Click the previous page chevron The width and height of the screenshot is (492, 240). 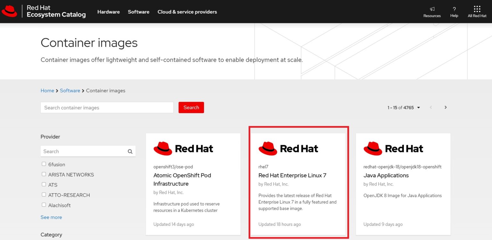click(431, 107)
